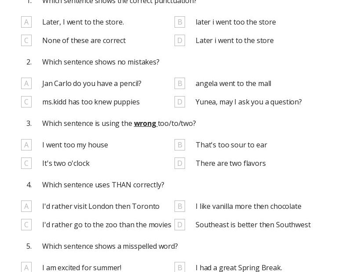Screen dimensions: 349x272
Task: Choose A 'I'd rather visit London then Toronto'
Action: (x=26, y=206)
